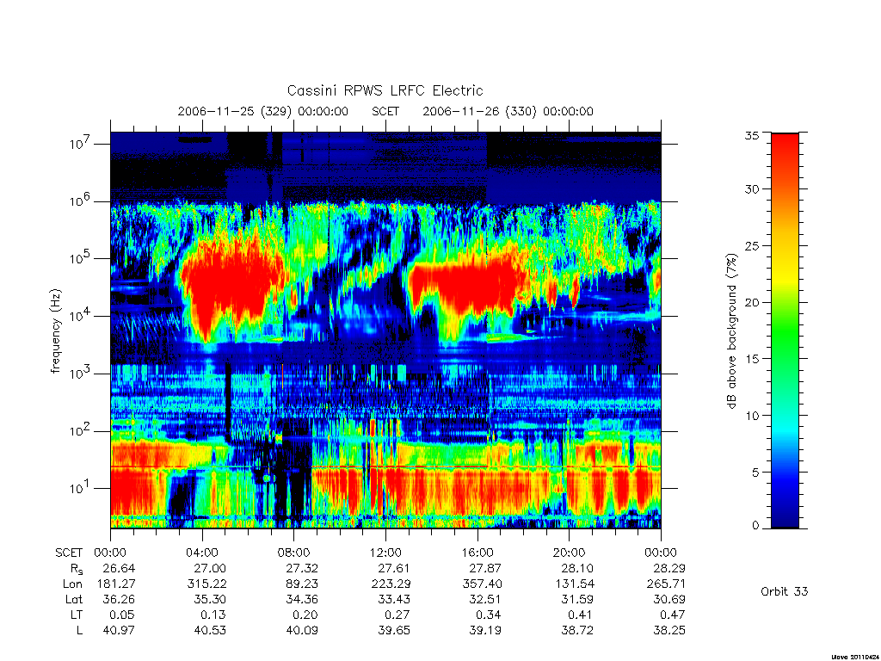Click the latitude value 32.51
This screenshot has height=661, width=881.
click(485, 599)
